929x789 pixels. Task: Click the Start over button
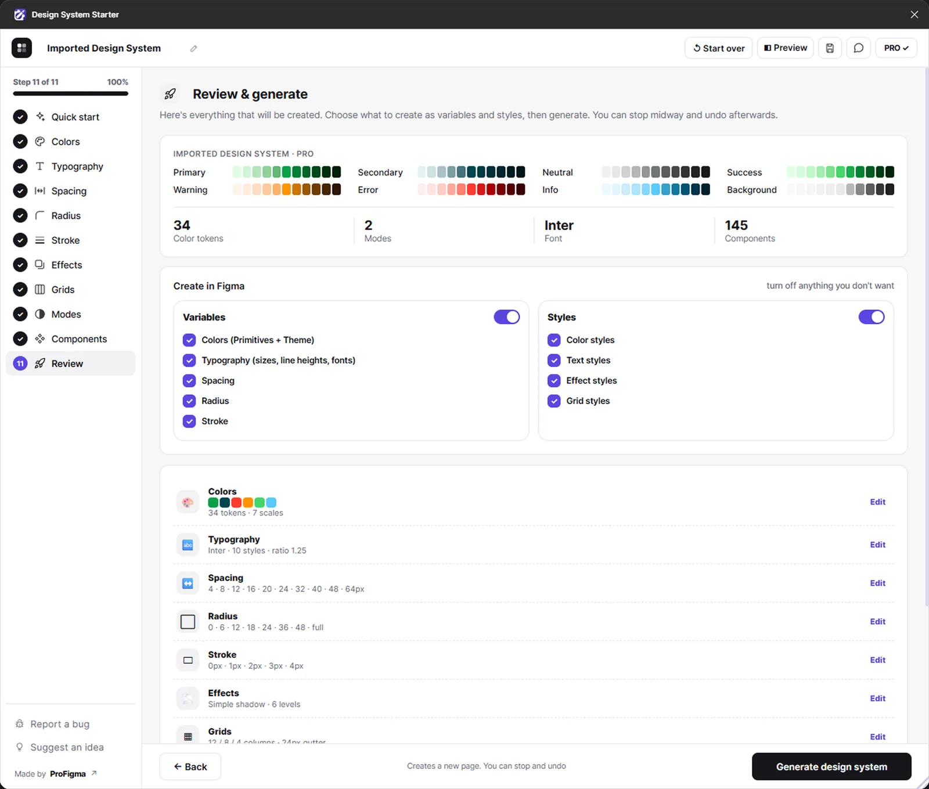click(719, 48)
